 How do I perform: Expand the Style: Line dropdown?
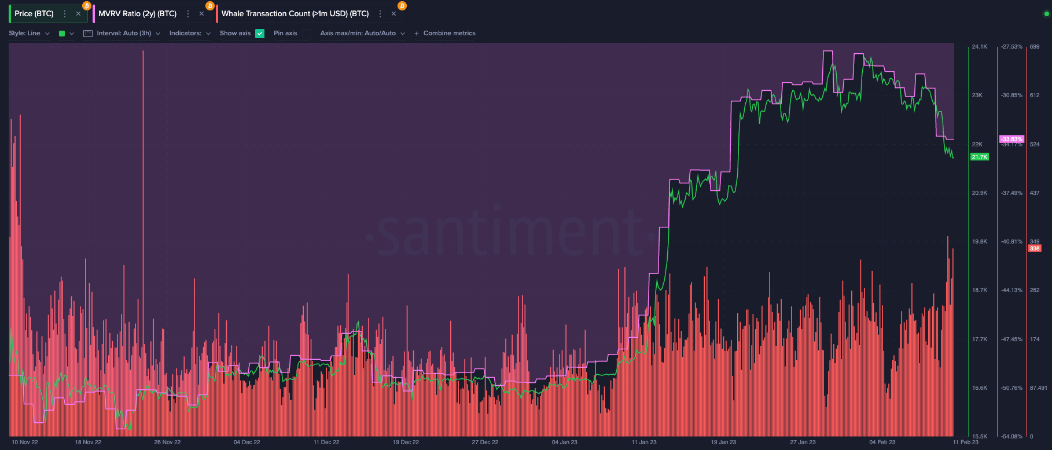[29, 34]
